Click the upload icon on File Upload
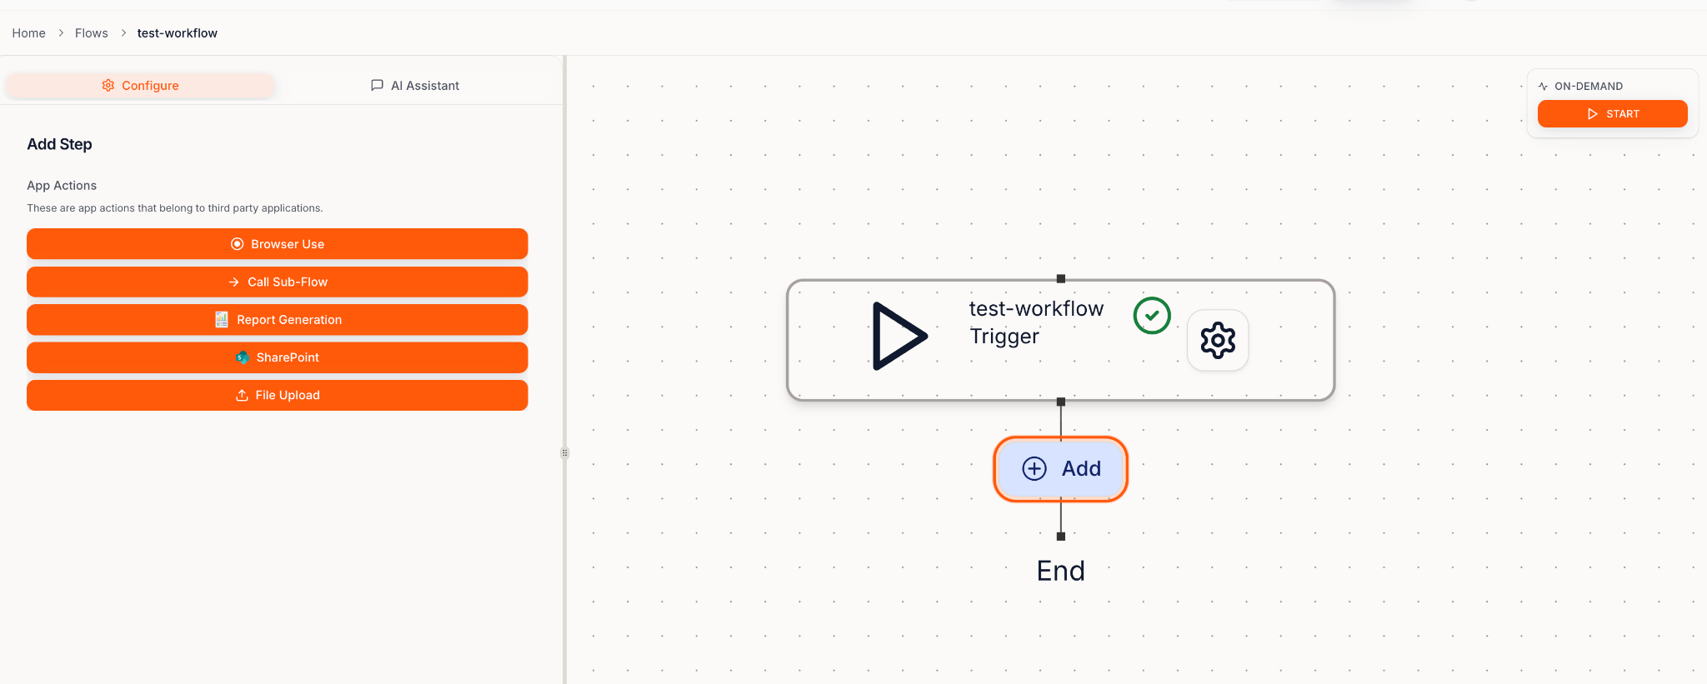 coord(242,395)
